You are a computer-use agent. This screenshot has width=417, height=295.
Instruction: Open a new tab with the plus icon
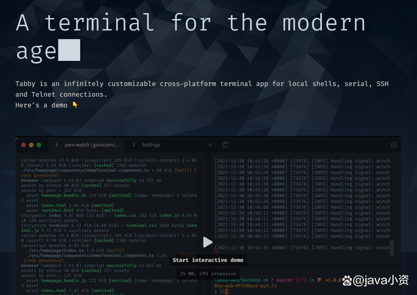pos(210,145)
